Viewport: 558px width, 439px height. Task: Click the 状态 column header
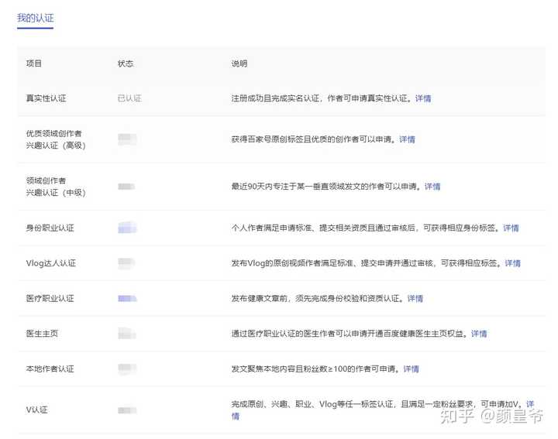(x=126, y=63)
